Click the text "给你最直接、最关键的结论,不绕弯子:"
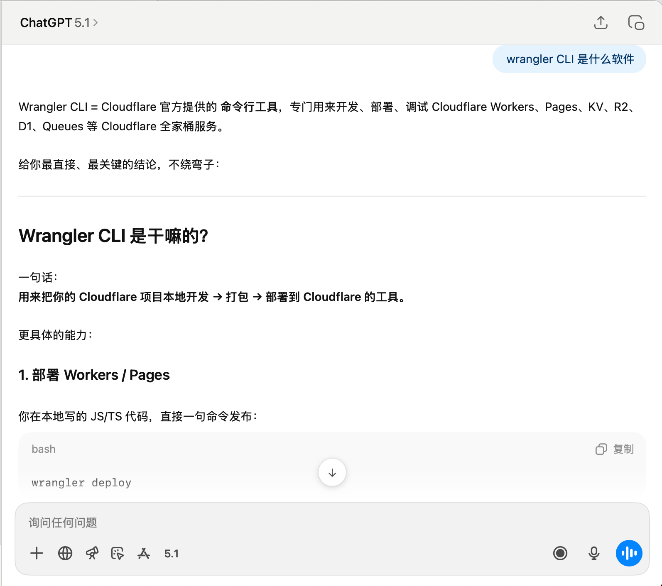This screenshot has width=662, height=586. pyautogui.click(x=119, y=165)
